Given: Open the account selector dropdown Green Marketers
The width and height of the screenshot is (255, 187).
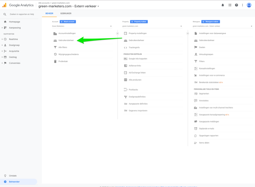Looking at the screenshot, I should pyautogui.click(x=82, y=26).
